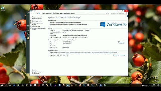Open 'Диспетчер устройств' link

[x=37, y=21]
